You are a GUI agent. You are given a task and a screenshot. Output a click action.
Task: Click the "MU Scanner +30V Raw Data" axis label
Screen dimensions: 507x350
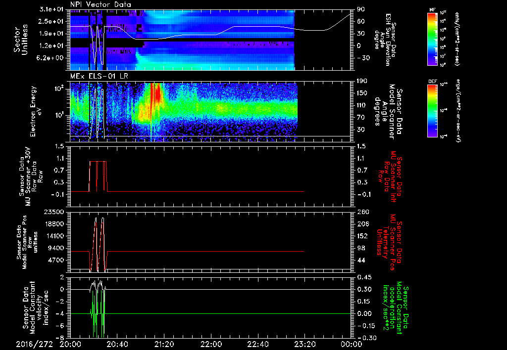31,177
